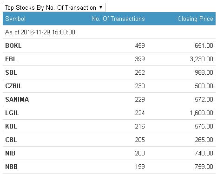The width and height of the screenshot is (217, 174).
Task: Click the Symbol column header
Action: tap(15, 19)
